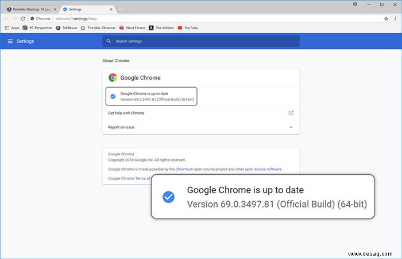Image resolution: width=402 pixels, height=259 pixels.
Task: Click the Google Chrome logo icon
Action: 113,77
